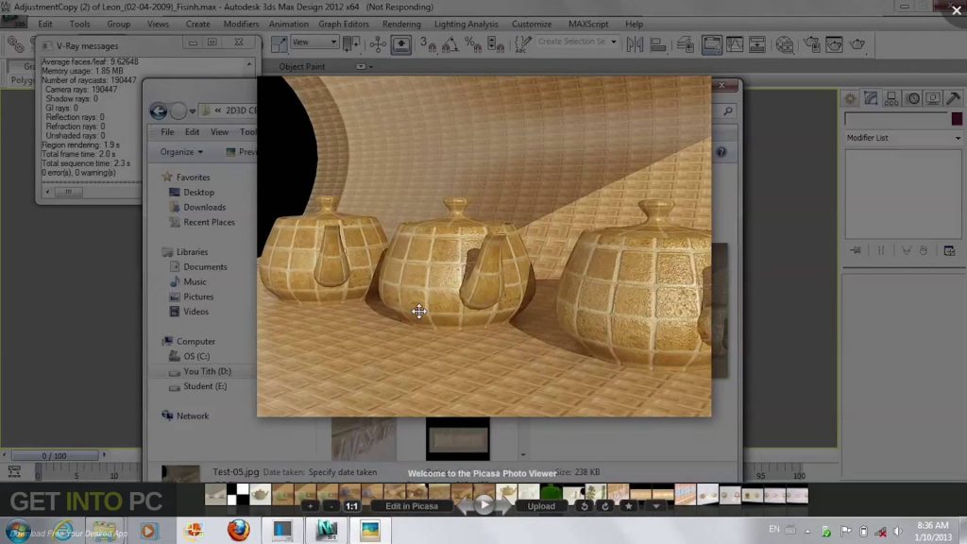Expand the Object Paint ribbon options arrow
The height and width of the screenshot is (544, 967).
point(362,67)
